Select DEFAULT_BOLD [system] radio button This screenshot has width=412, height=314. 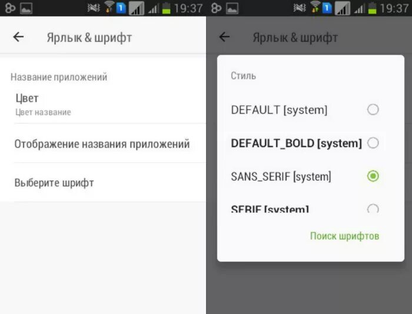373,143
